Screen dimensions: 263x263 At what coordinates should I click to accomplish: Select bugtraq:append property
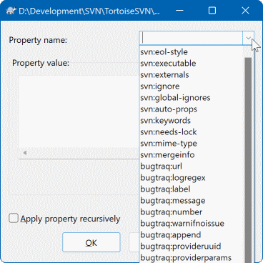192,235
